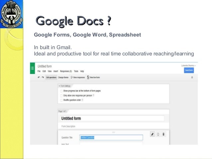This screenshot has height=159, width=212.
Task: Open the Edit menu
Action: click(x=44, y=71)
